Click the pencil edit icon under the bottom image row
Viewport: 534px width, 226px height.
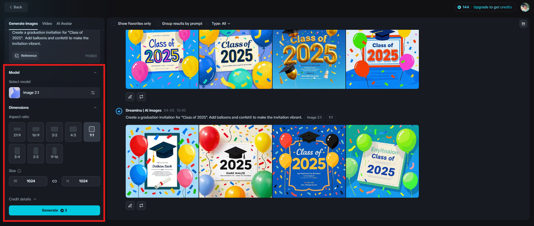[130, 205]
